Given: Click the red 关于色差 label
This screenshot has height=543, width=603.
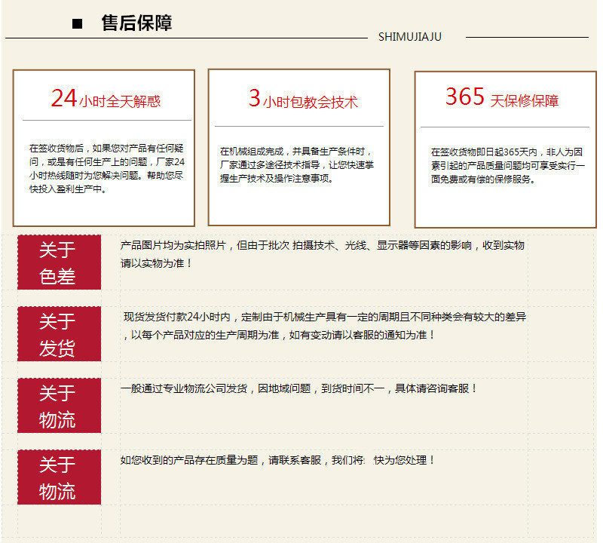Looking at the screenshot, I should [x=59, y=262].
